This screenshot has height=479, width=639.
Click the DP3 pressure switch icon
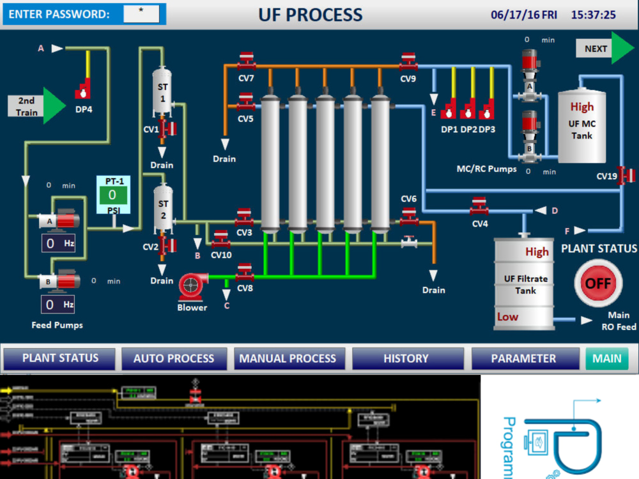(x=487, y=109)
